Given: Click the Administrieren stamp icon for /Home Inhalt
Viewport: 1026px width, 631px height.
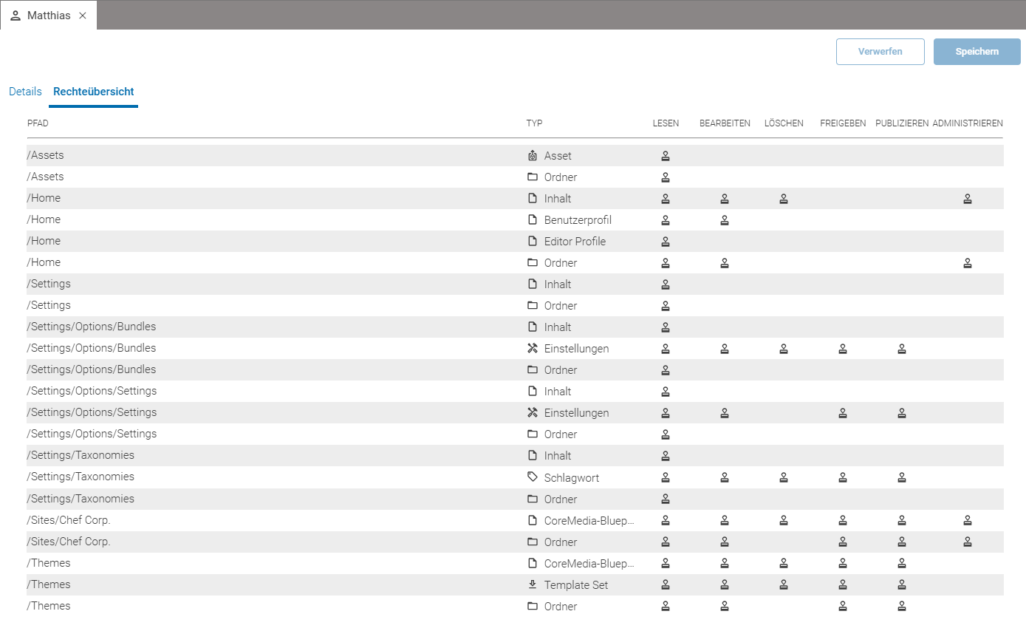Looking at the screenshot, I should [x=968, y=199].
